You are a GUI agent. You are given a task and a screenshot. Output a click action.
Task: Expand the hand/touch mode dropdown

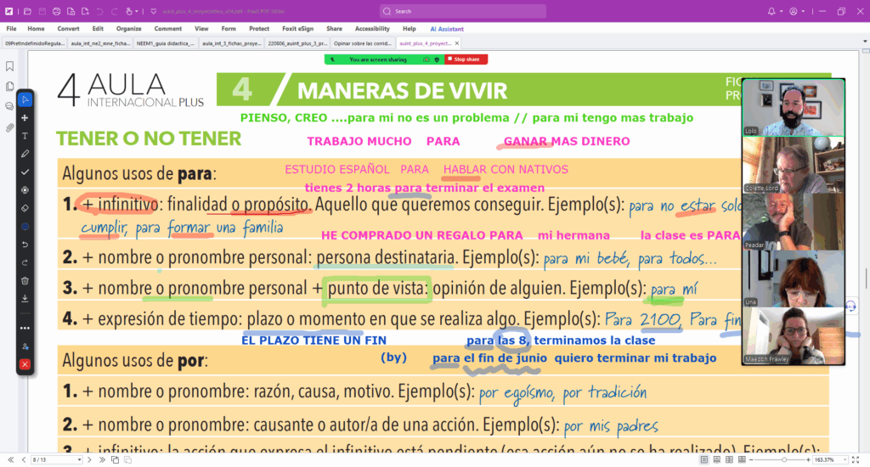pyautogui.click(x=137, y=12)
